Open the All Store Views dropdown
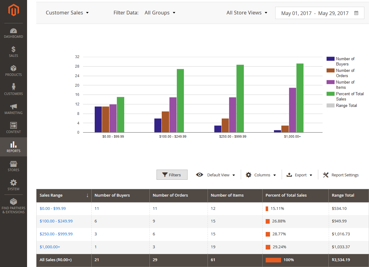 click(x=247, y=13)
